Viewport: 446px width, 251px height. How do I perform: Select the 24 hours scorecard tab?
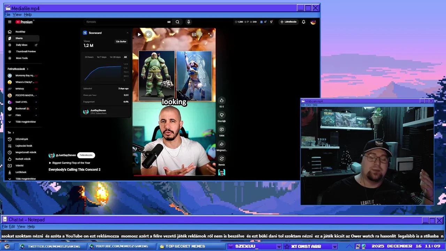(89, 57)
